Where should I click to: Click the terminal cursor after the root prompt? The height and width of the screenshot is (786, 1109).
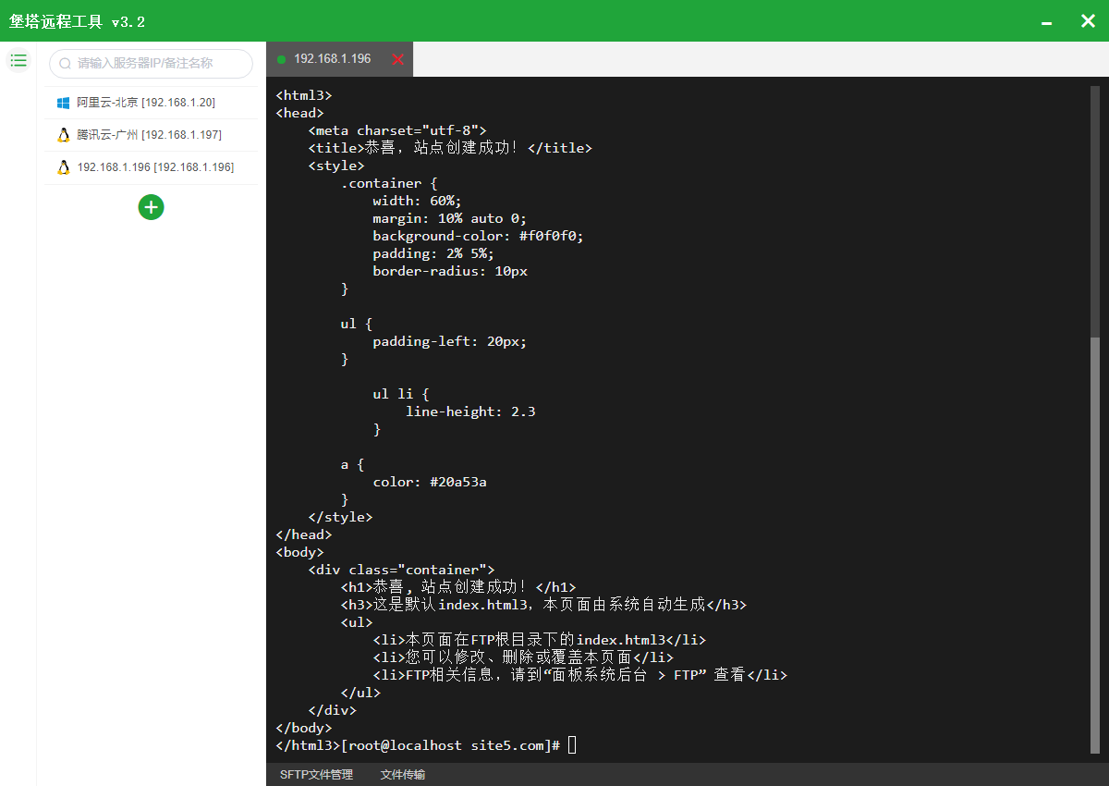tap(572, 745)
